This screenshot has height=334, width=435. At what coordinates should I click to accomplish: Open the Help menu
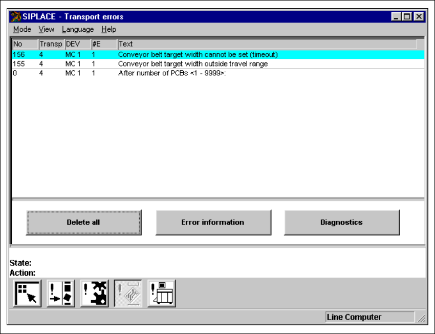tap(108, 29)
